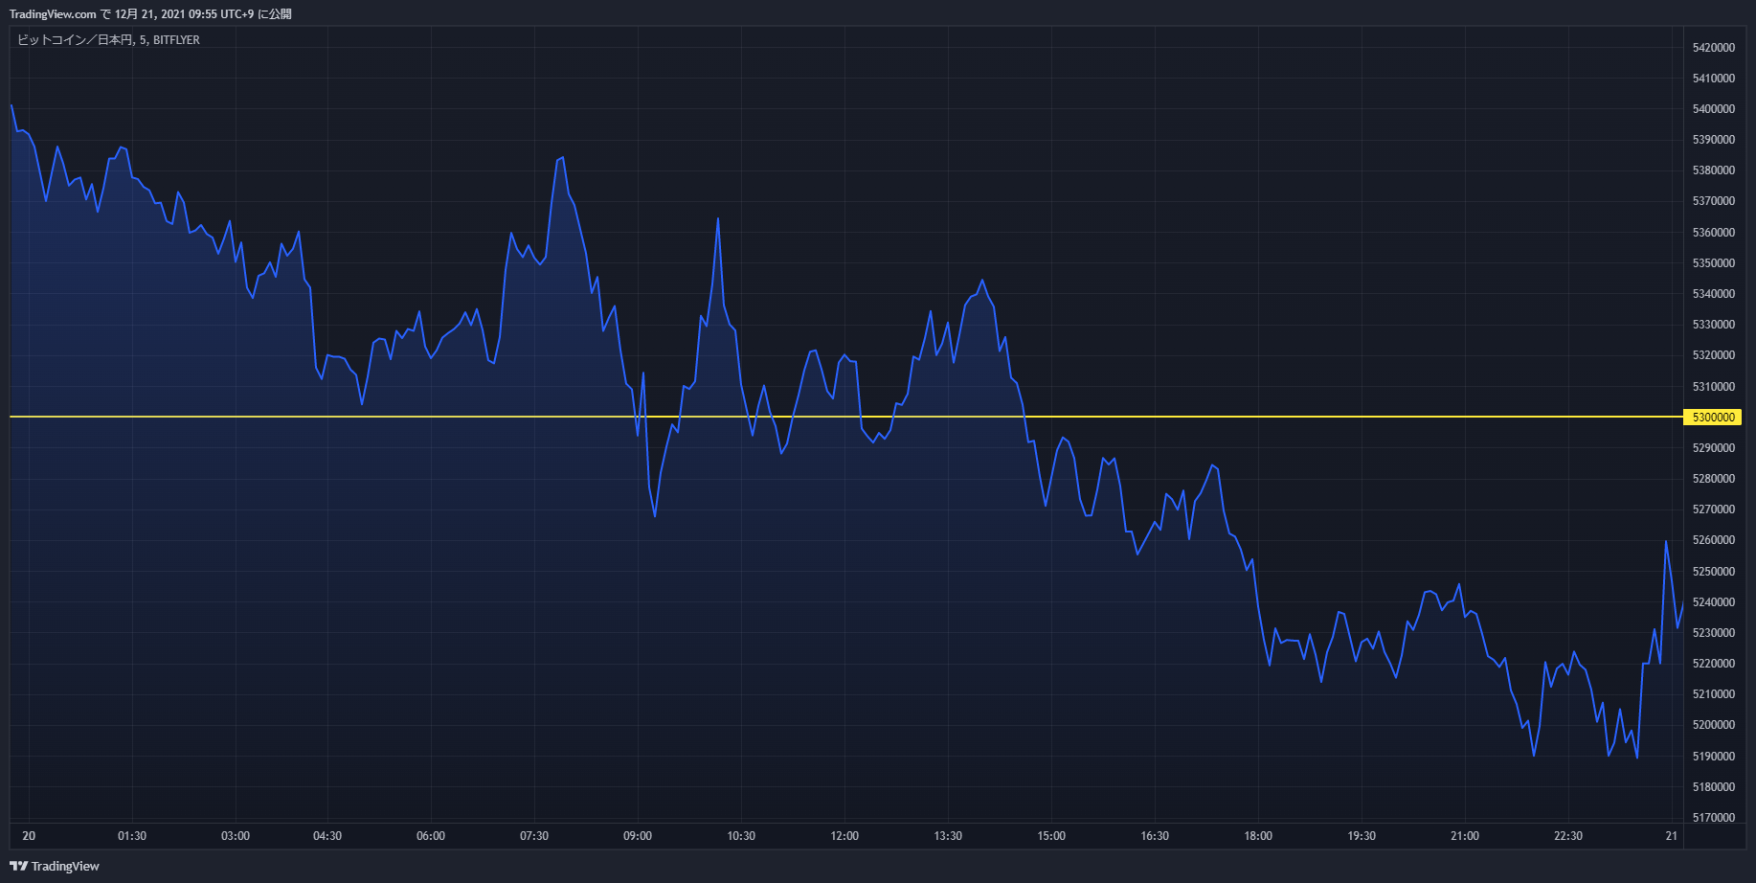The image size is (1756, 883).
Task: Click the 5230000 price axis label
Action: coord(1714,633)
